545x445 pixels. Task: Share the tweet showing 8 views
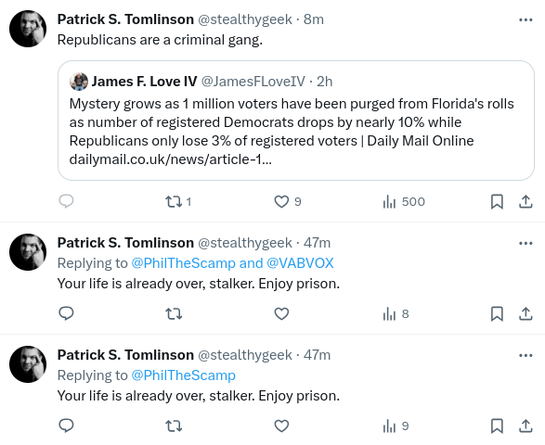(x=526, y=313)
